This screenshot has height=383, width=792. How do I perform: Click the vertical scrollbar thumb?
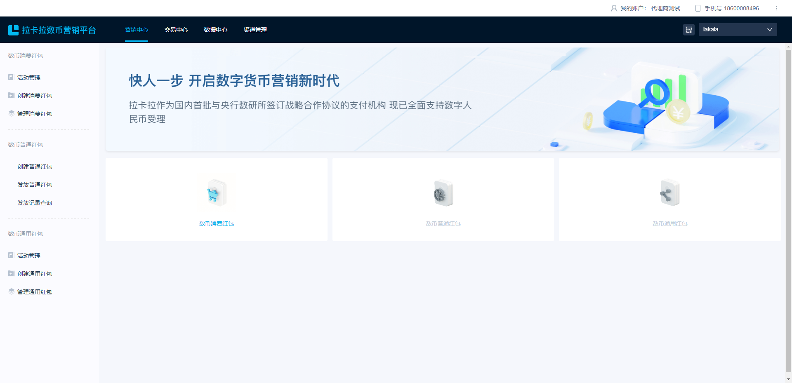point(788,210)
